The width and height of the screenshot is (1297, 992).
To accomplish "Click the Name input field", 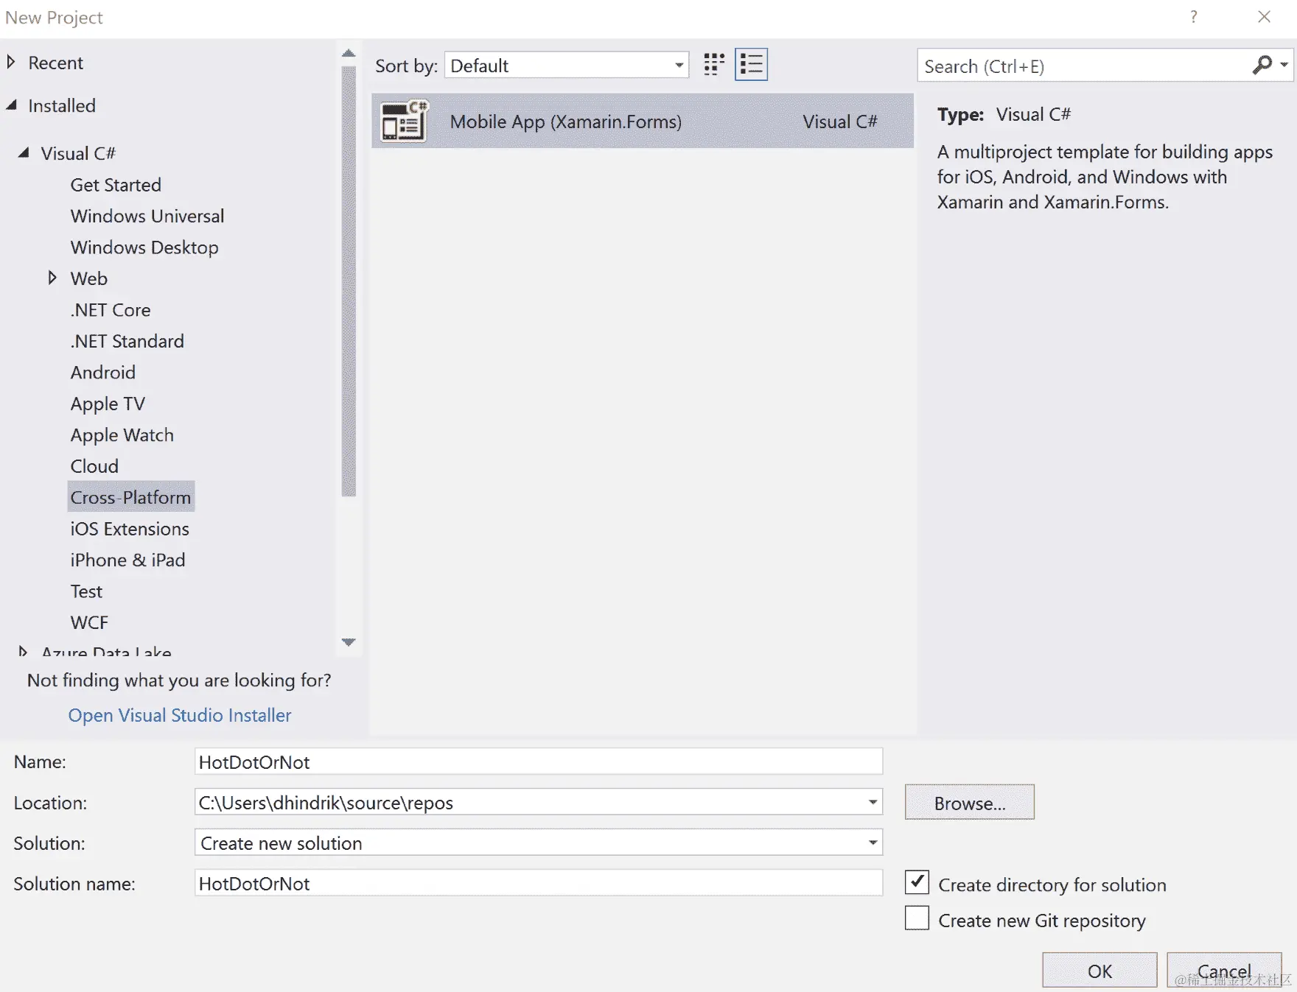I will click(x=539, y=761).
